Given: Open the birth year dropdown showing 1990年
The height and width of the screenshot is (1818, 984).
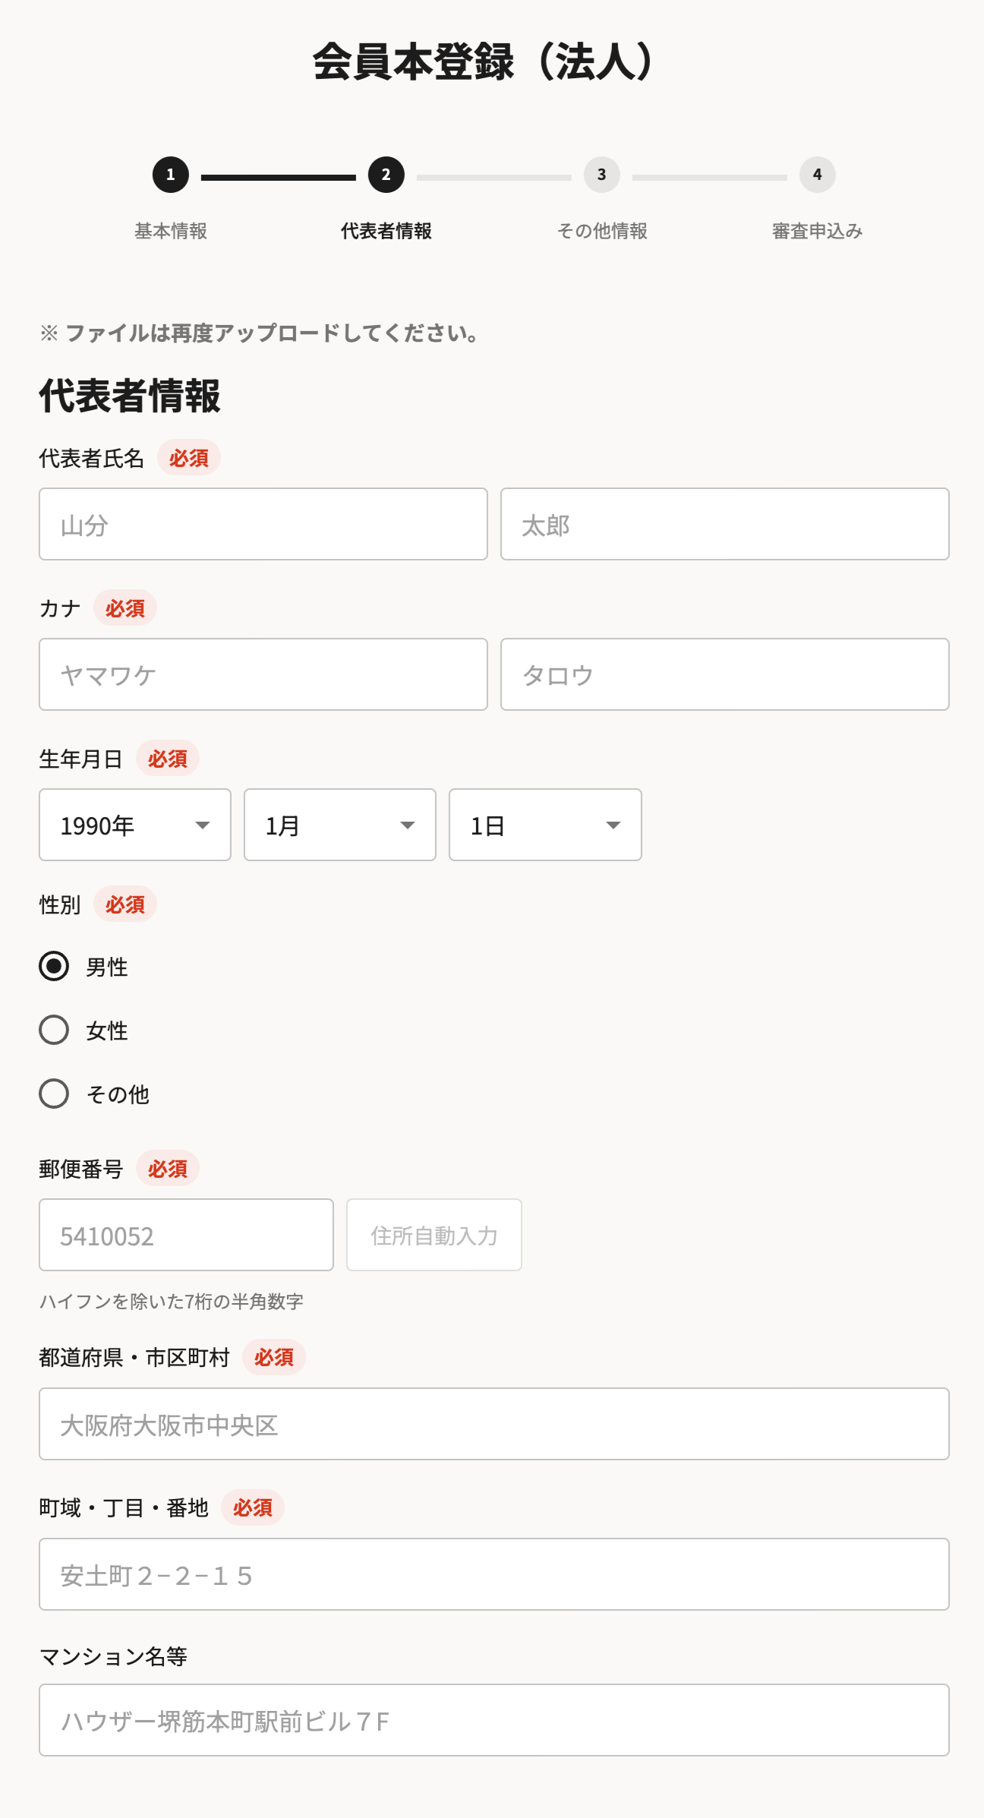Looking at the screenshot, I should coord(135,825).
